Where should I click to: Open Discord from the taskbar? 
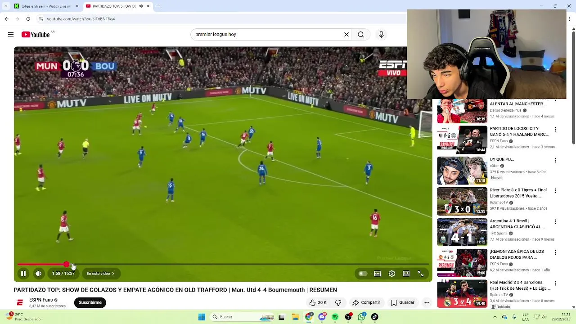point(322,317)
